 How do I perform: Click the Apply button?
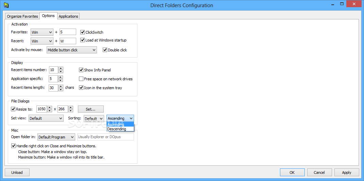347,172
